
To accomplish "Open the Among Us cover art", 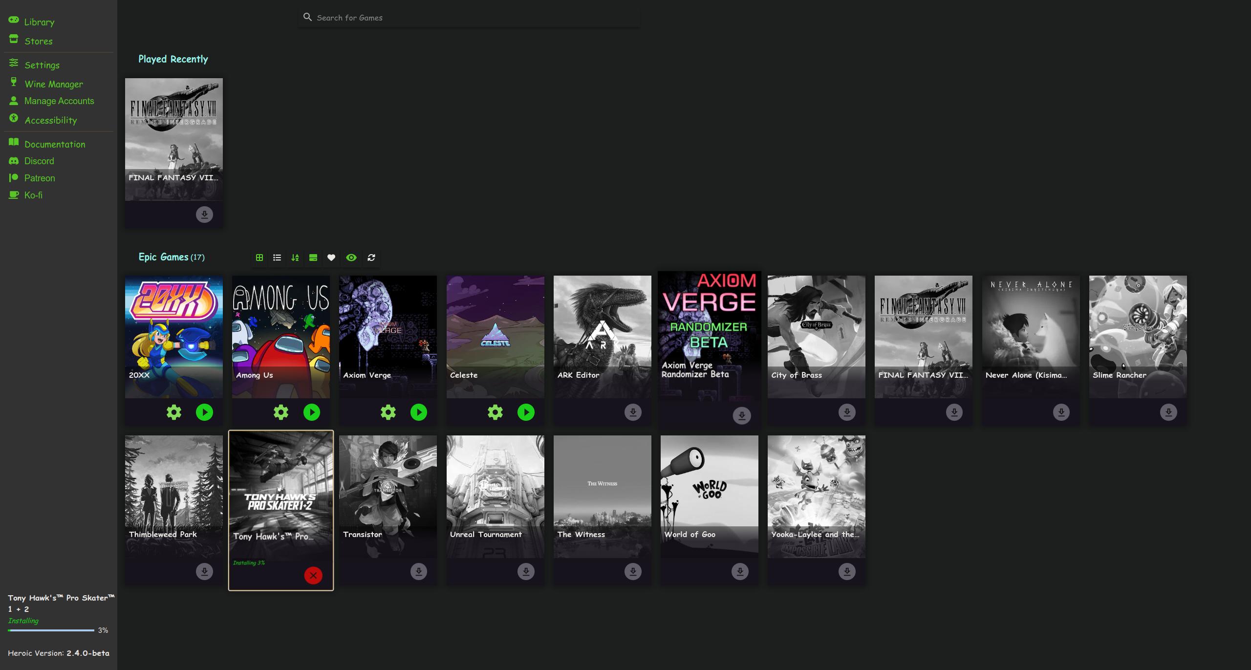I will [281, 337].
